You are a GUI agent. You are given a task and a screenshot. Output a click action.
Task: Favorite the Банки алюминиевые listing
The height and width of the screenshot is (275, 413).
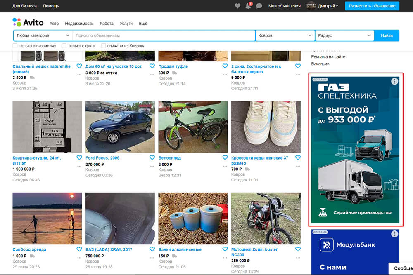click(x=225, y=249)
